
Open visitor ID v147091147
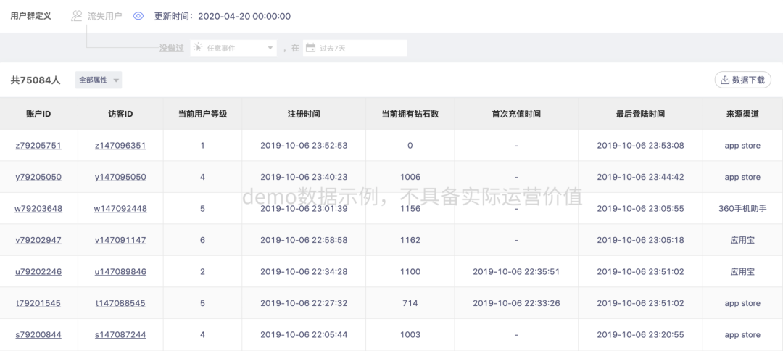pos(120,240)
